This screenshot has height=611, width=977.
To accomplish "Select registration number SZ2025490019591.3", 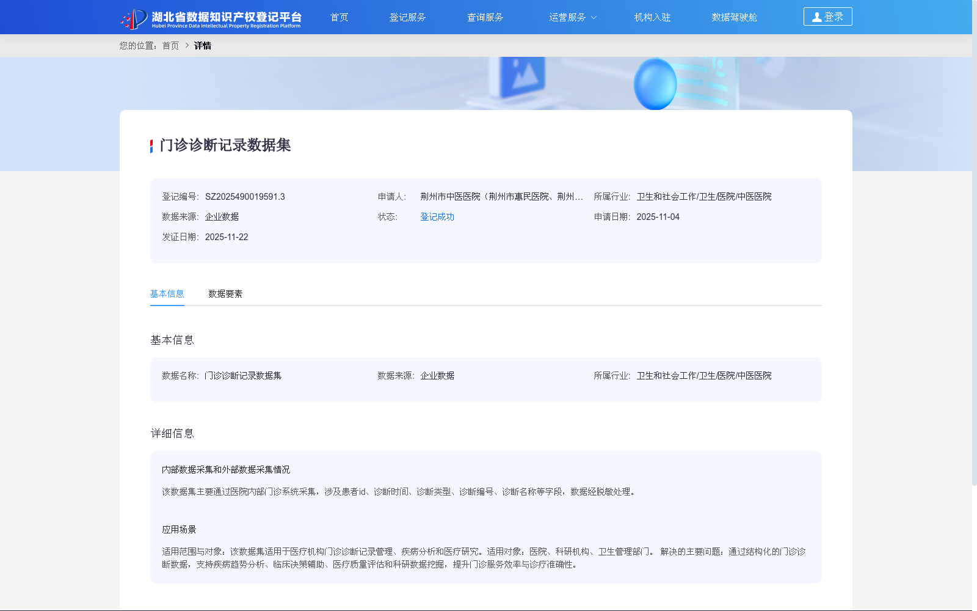I will point(245,197).
